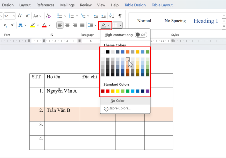Click the Shading paint bucket icon
Screen dimensions: 226x158
tap(103, 25)
